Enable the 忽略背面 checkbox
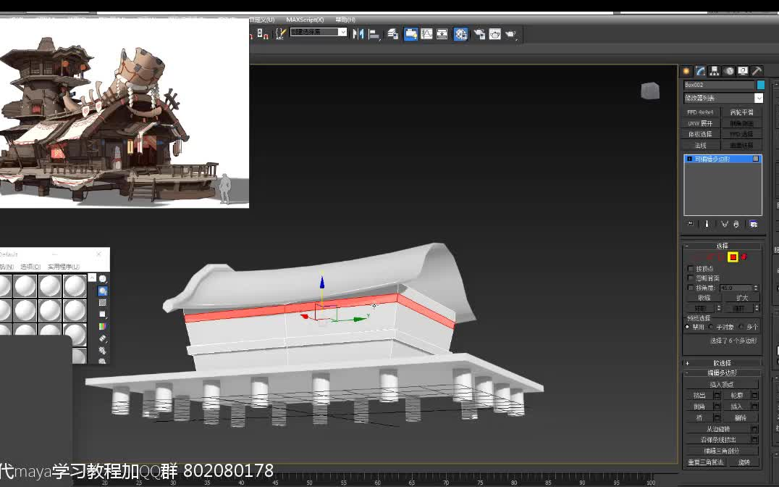 point(691,278)
